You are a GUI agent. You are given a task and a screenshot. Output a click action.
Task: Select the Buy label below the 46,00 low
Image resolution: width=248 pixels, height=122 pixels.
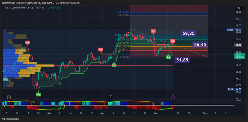(38, 94)
